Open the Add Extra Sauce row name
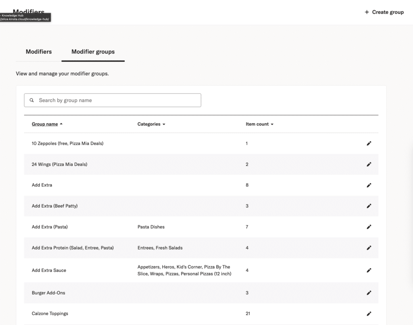413x325 pixels. pyautogui.click(x=49, y=271)
